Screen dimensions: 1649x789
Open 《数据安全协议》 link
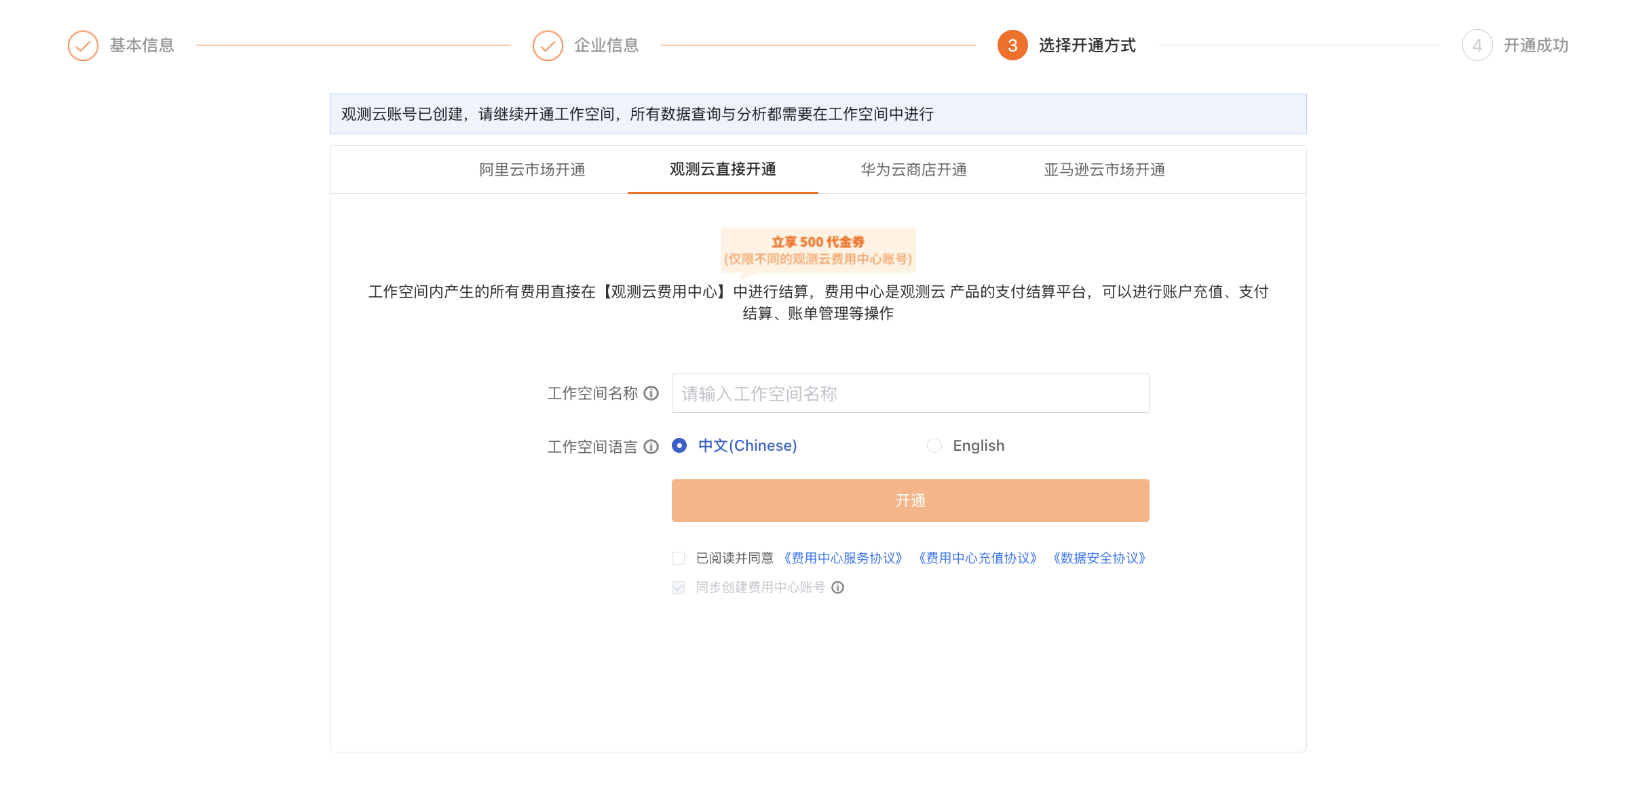1099,558
